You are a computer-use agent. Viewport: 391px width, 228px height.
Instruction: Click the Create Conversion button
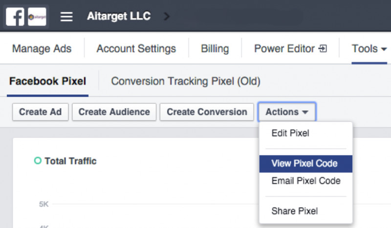[x=207, y=112]
